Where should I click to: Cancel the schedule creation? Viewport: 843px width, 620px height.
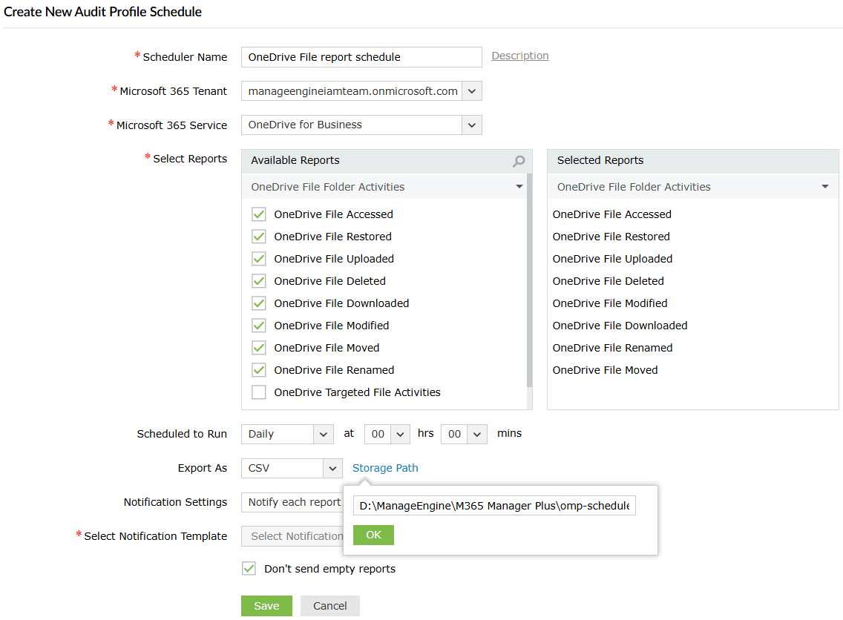pyautogui.click(x=330, y=606)
